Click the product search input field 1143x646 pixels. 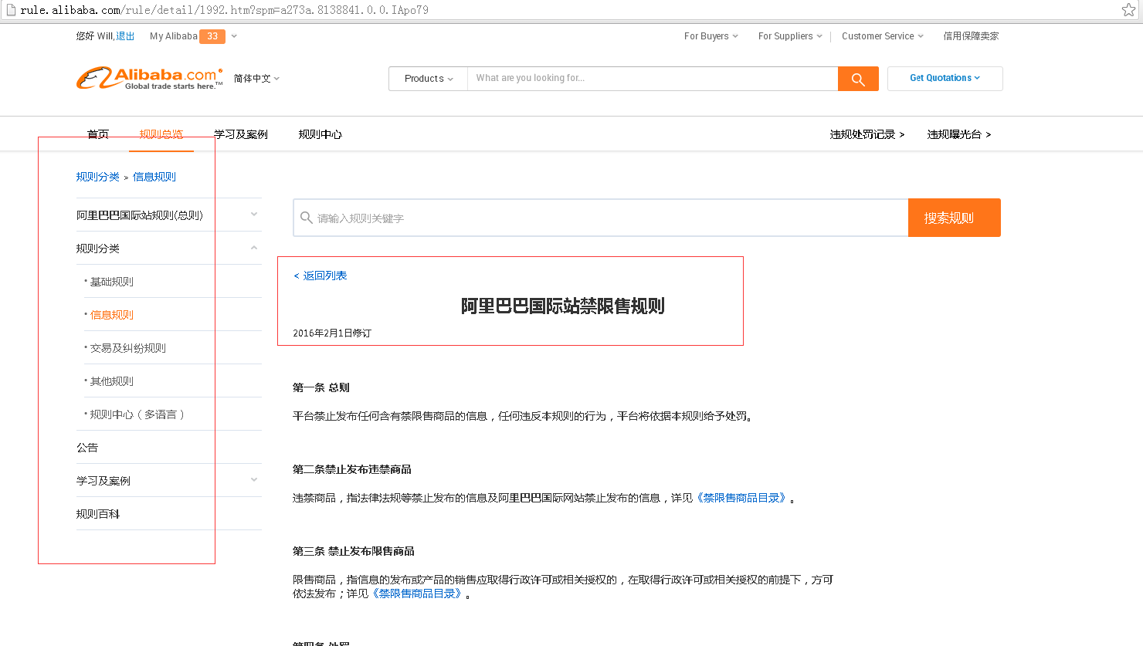(x=653, y=79)
